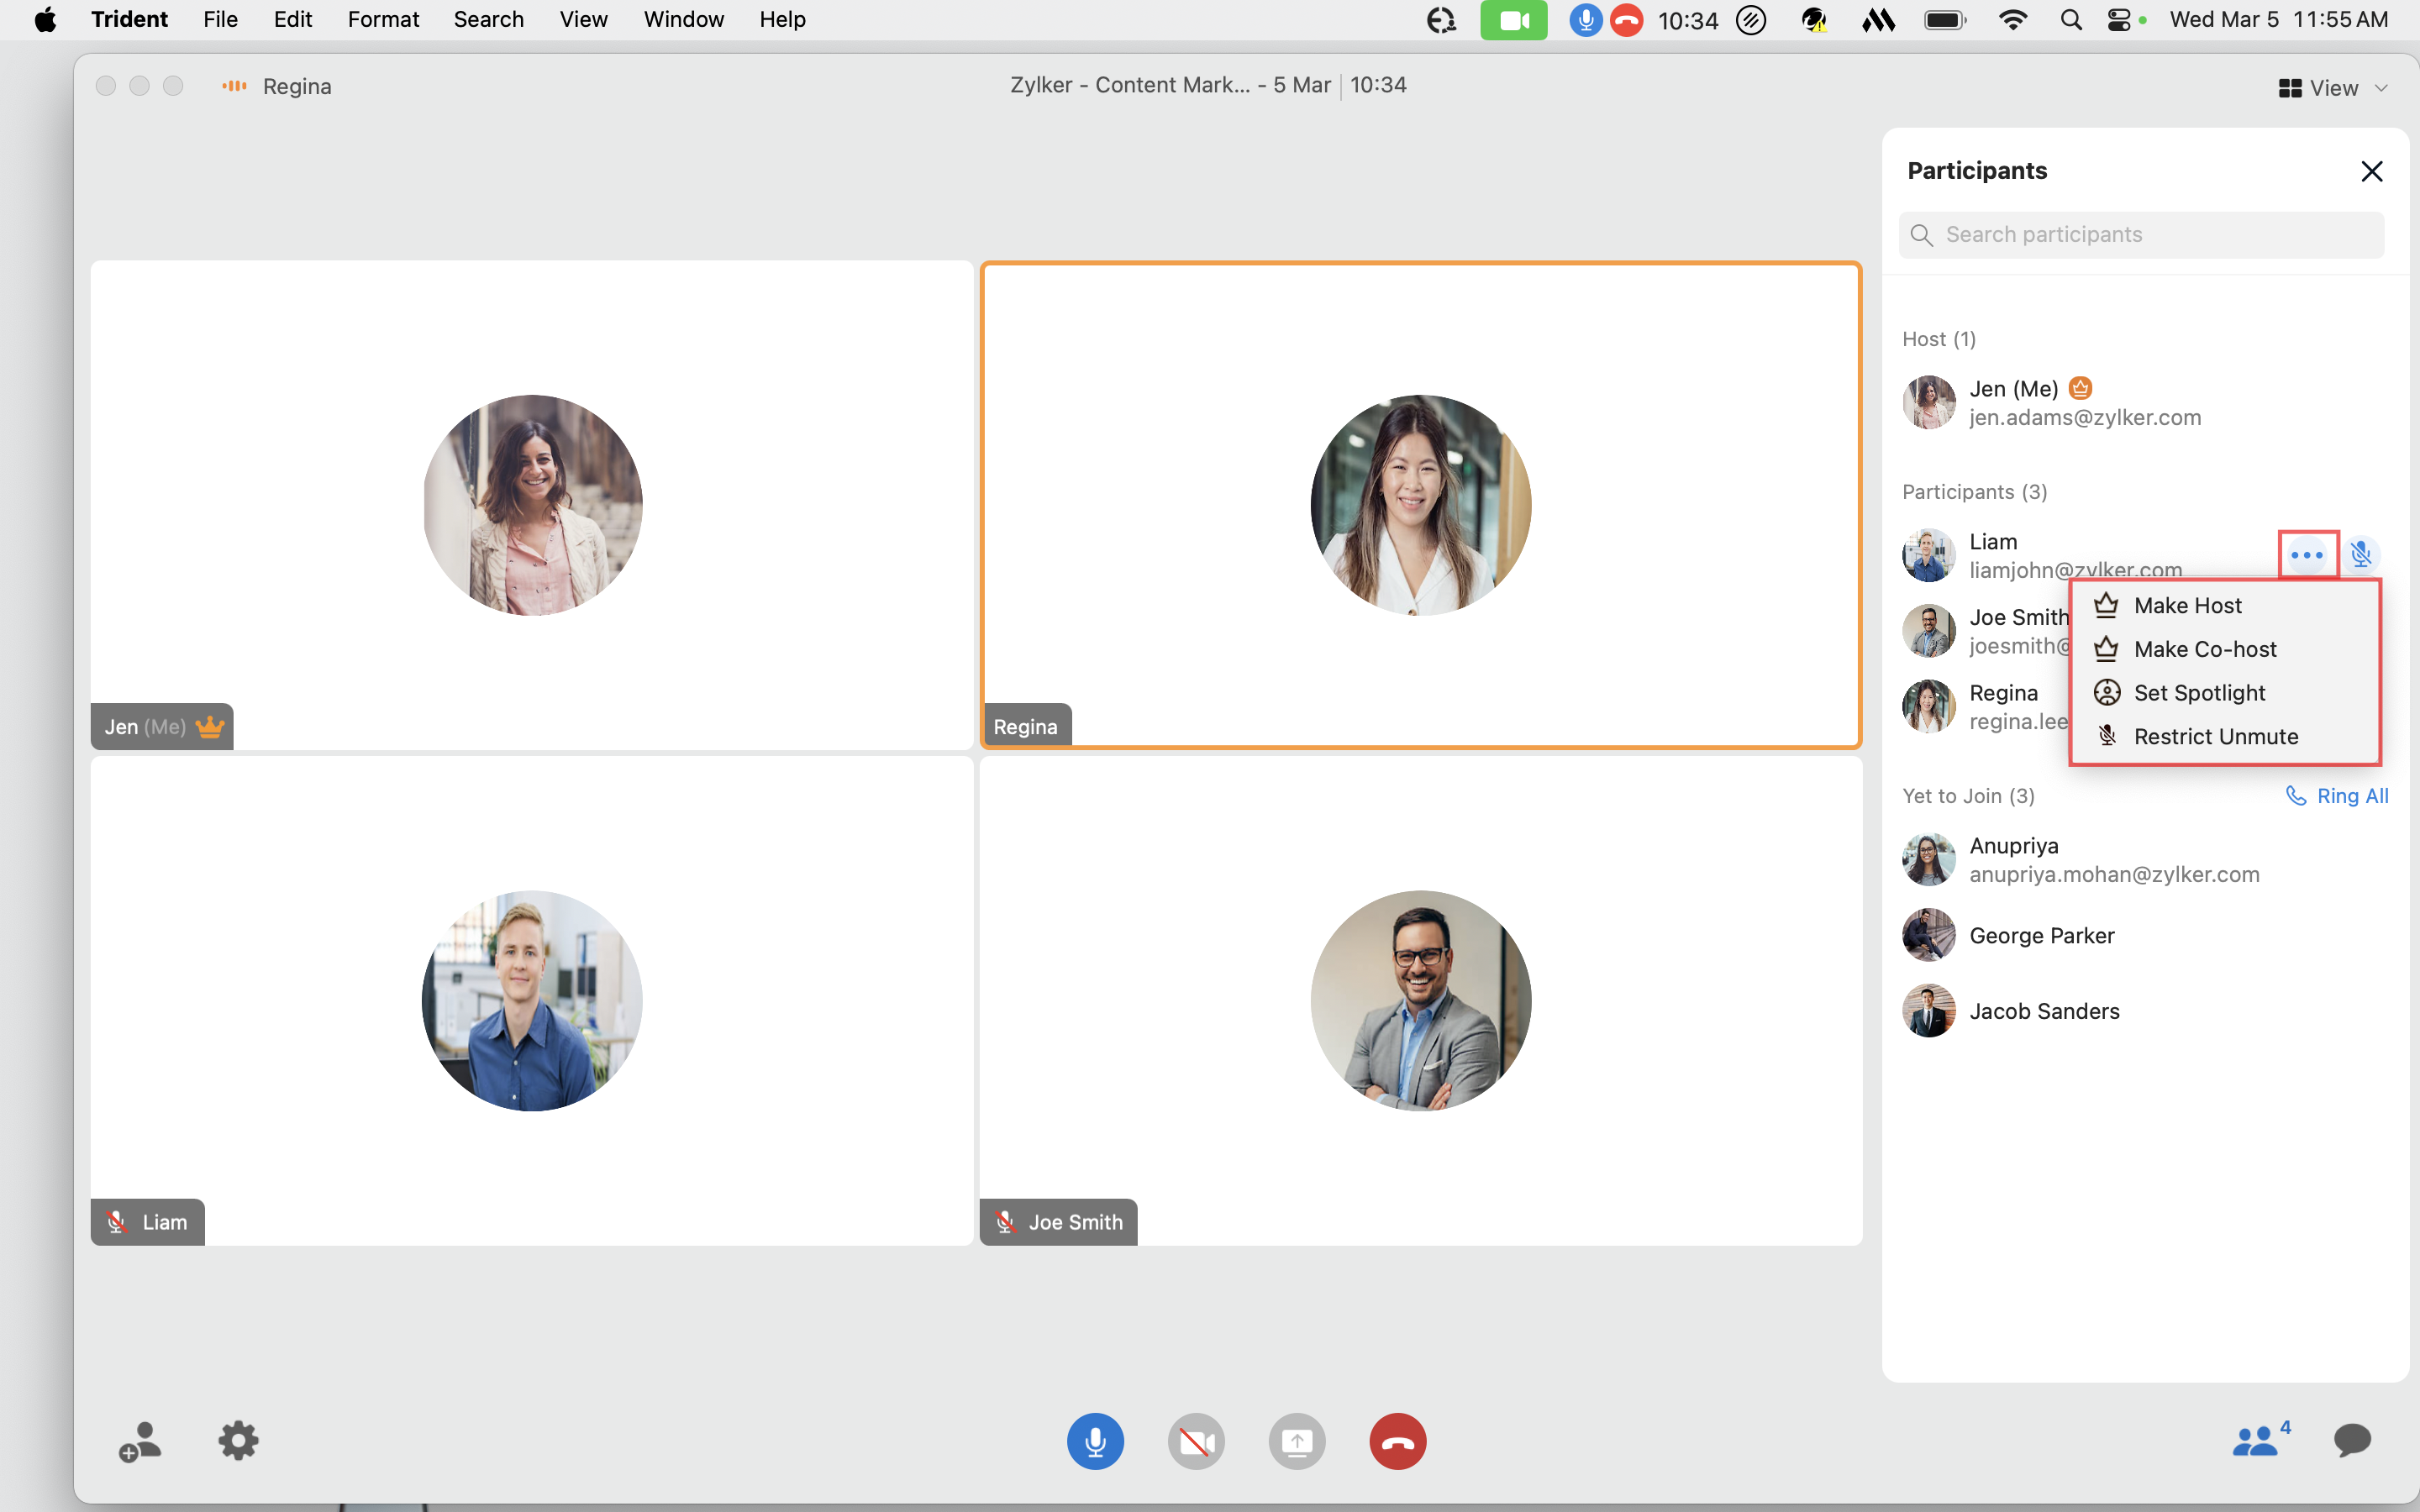Expand the View layout dropdown
This screenshot has width=2420, height=1512.
[x=2333, y=88]
